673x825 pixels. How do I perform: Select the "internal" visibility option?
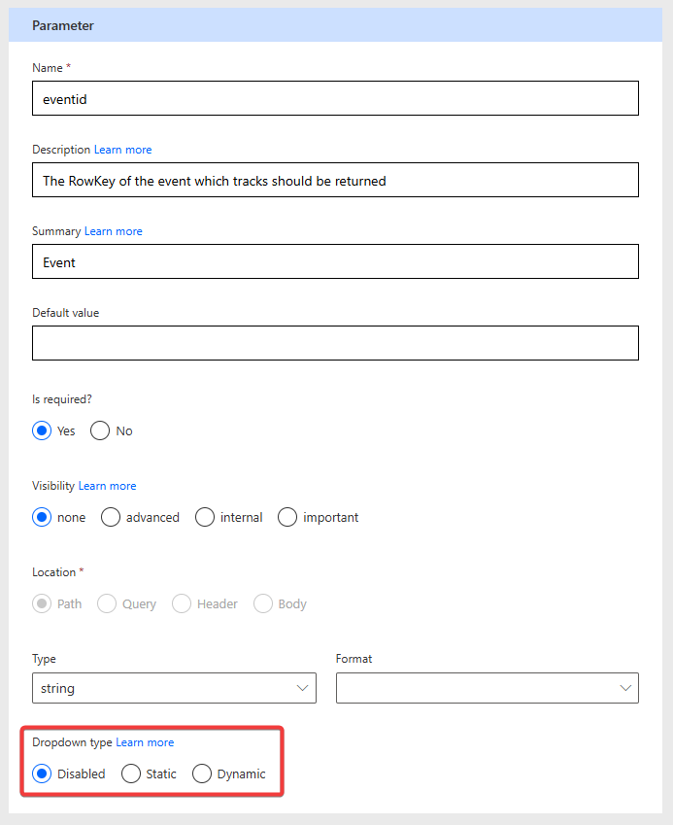click(x=204, y=517)
